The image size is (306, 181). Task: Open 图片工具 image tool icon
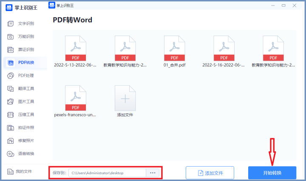(x=10, y=102)
